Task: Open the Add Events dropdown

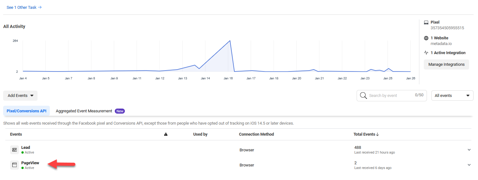Action: click(20, 96)
